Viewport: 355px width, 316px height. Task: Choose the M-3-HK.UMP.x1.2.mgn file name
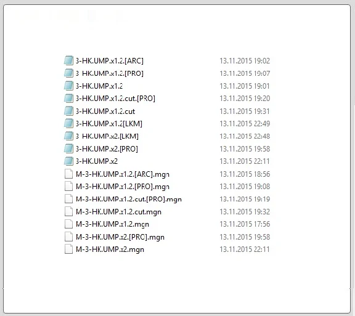[x=112, y=224]
